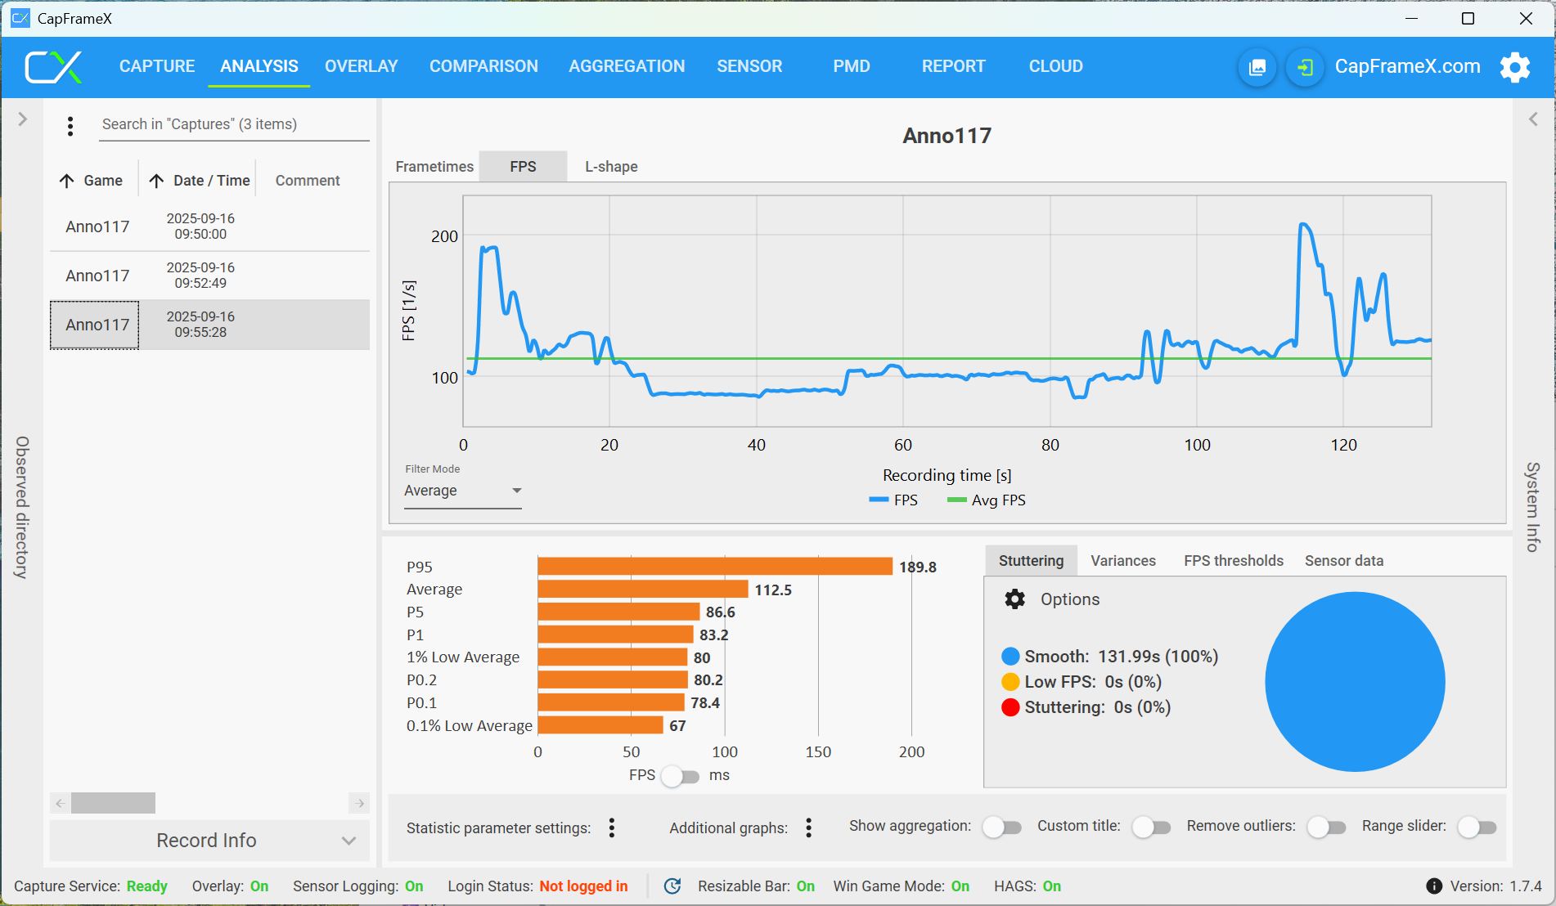Click the blue stuttering pie chart
This screenshot has width=1556, height=906.
coord(1355,682)
